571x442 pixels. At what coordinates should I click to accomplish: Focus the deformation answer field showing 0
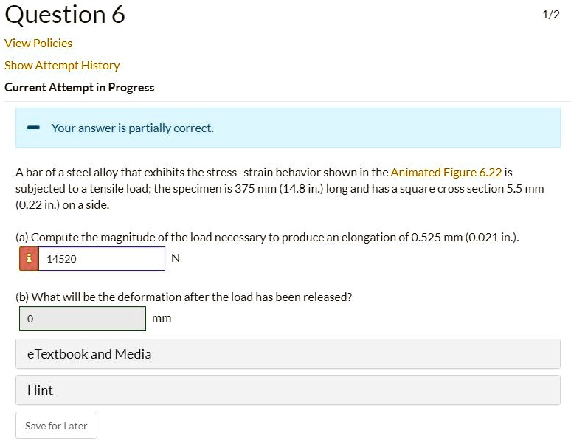click(83, 319)
